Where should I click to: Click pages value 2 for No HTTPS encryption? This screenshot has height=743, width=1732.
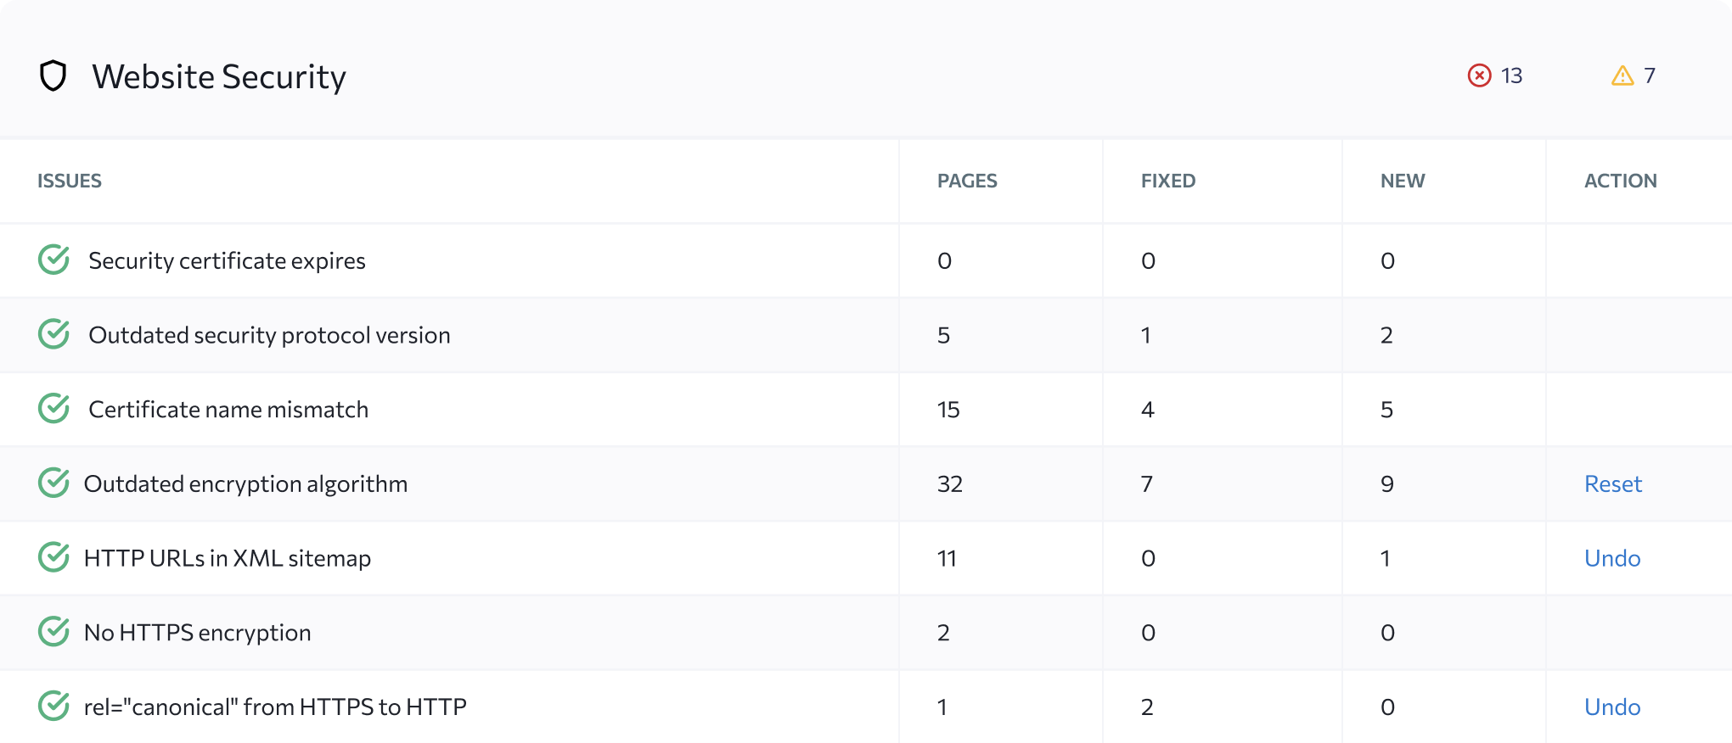click(x=943, y=633)
